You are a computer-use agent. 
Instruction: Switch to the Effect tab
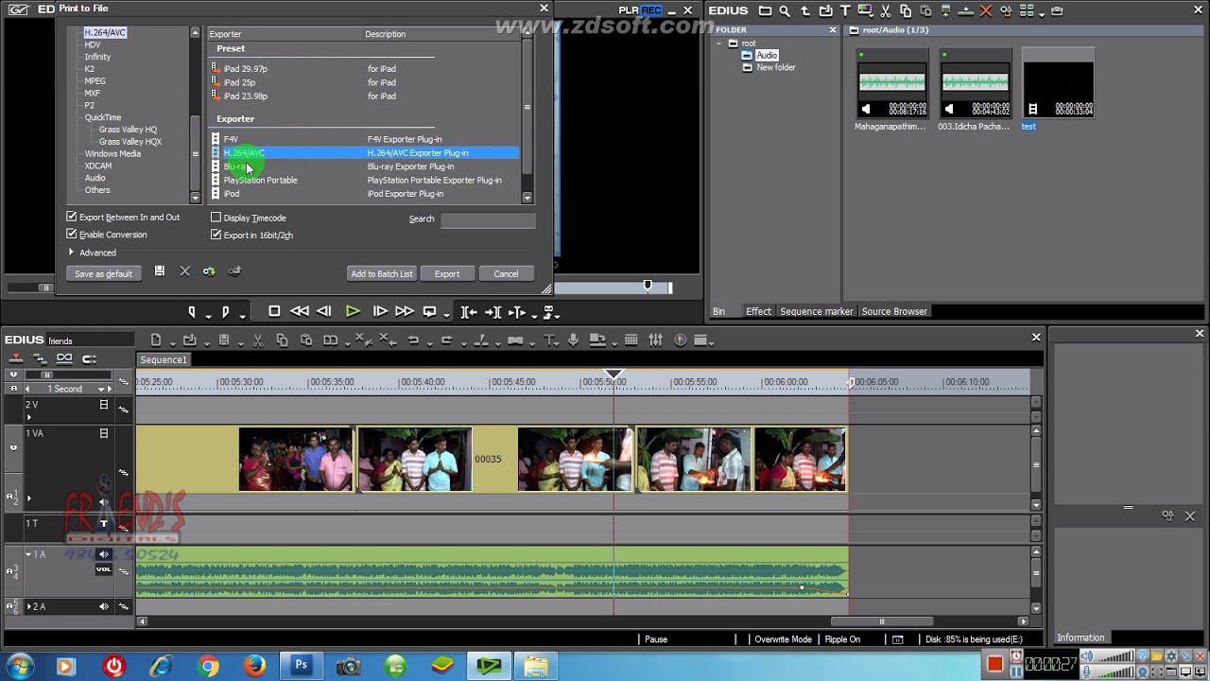coord(758,311)
